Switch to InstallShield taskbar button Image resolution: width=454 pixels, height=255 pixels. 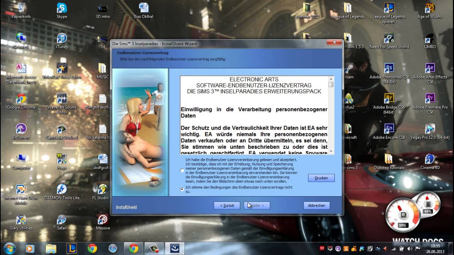(175, 249)
